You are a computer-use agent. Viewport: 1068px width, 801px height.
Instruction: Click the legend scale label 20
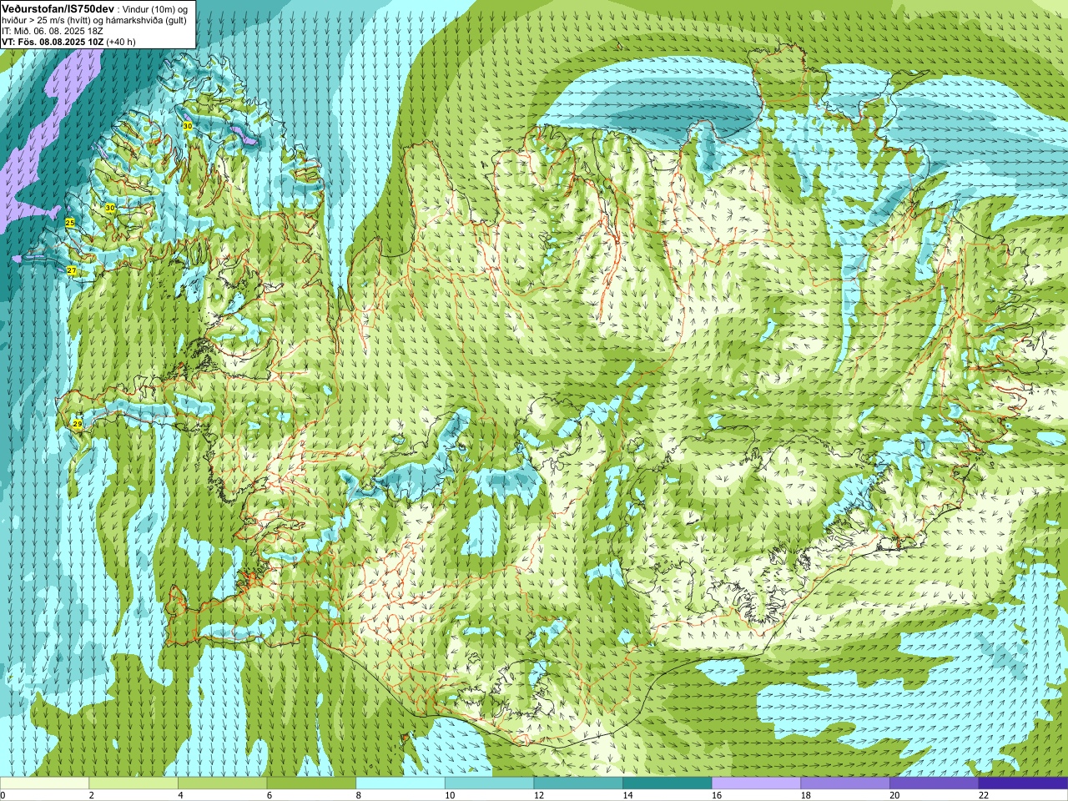click(x=895, y=796)
